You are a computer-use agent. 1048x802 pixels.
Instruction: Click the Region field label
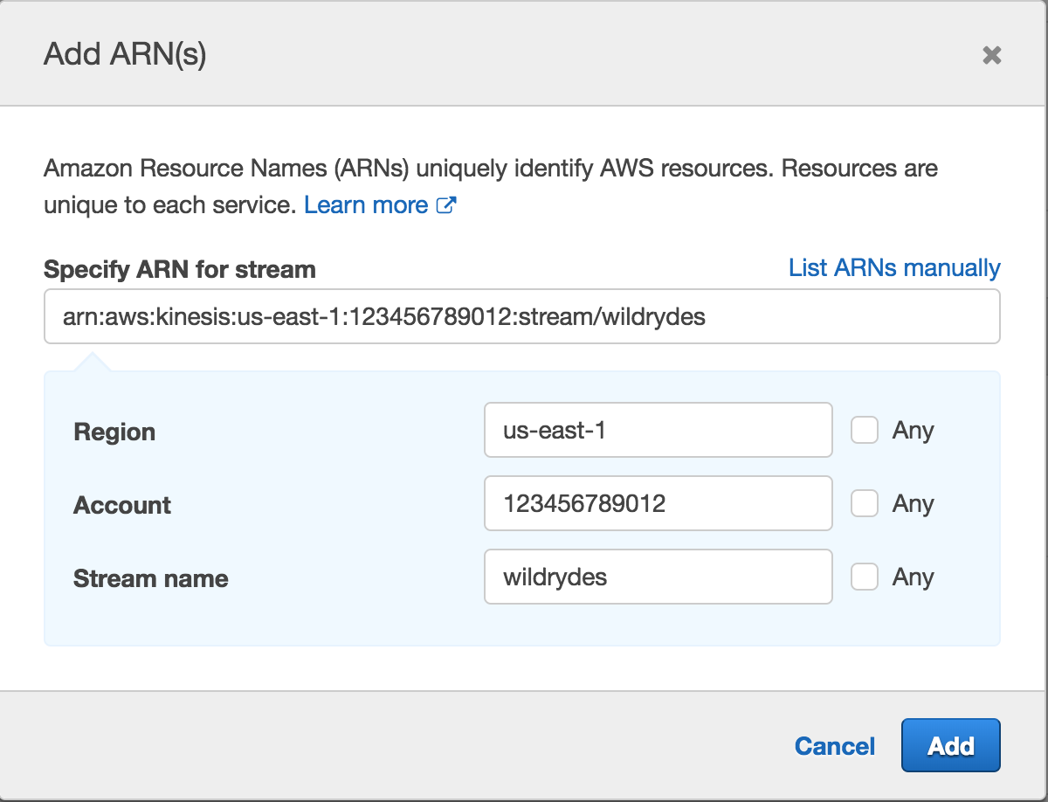pyautogui.click(x=114, y=432)
